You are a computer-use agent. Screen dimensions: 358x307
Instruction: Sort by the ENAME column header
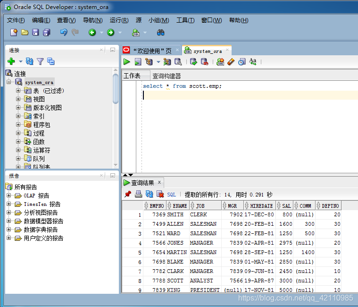point(177,206)
